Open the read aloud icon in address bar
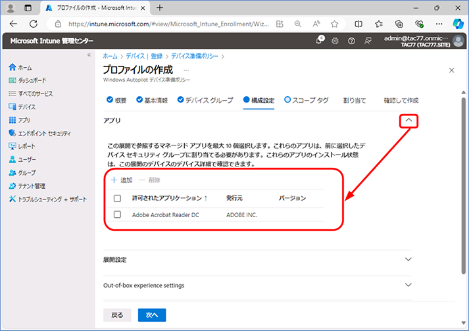This screenshot has width=469, height=331. tap(316, 24)
